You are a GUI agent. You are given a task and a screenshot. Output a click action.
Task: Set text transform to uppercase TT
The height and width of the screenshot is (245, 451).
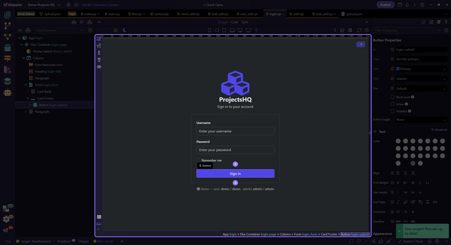coord(398,212)
